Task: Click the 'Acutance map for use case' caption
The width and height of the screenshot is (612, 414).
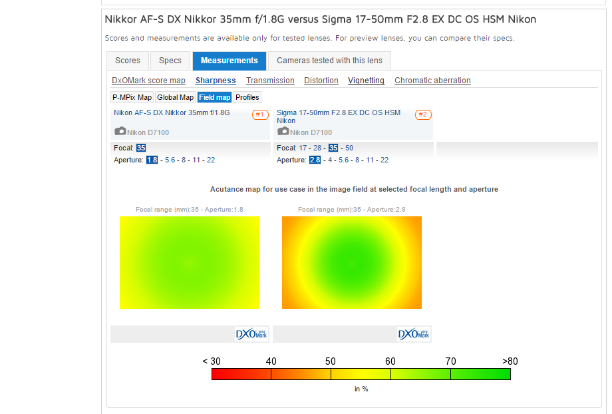Action: tap(354, 189)
